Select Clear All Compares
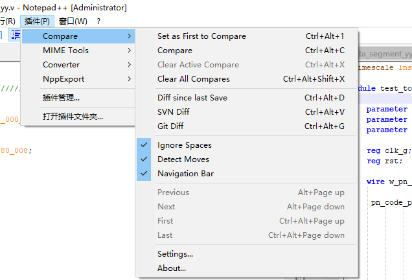Image resolution: width=412 pixels, height=280 pixels. [x=246, y=79]
